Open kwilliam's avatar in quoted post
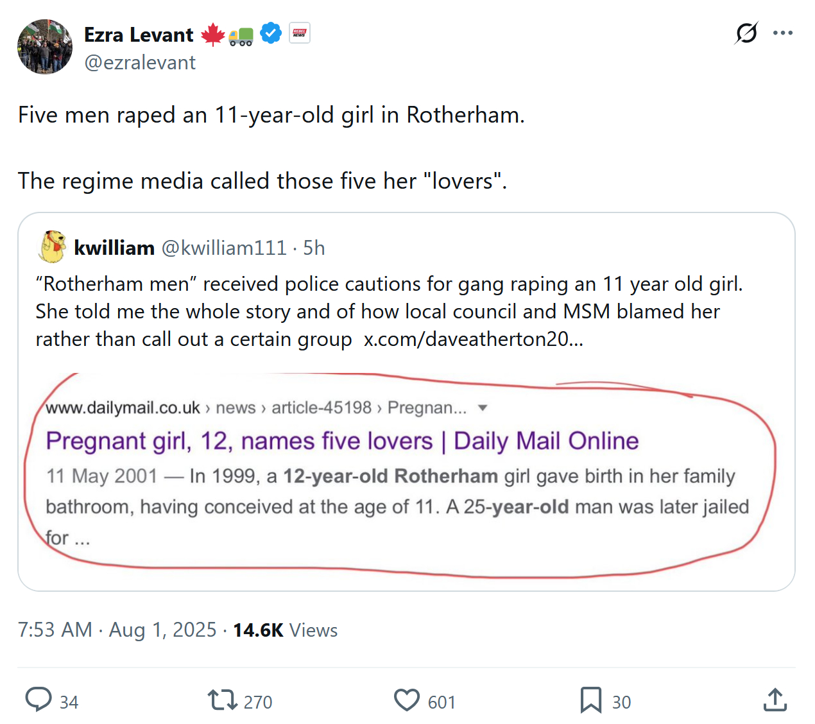 (53, 247)
